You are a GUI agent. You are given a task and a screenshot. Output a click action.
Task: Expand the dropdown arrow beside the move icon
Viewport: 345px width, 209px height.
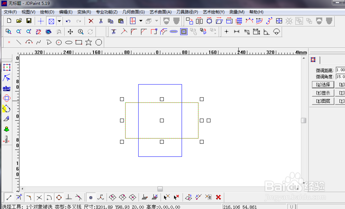tap(141, 21)
